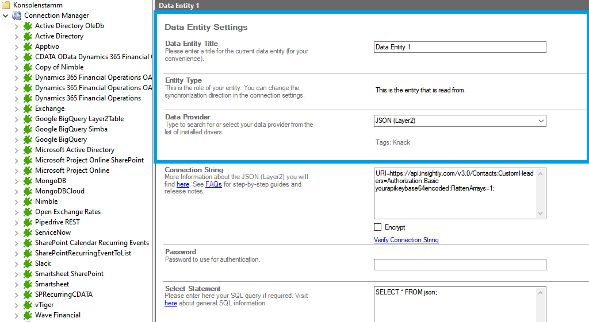Click the Password input field
Image resolution: width=589 pixels, height=322 pixels.
(x=460, y=265)
